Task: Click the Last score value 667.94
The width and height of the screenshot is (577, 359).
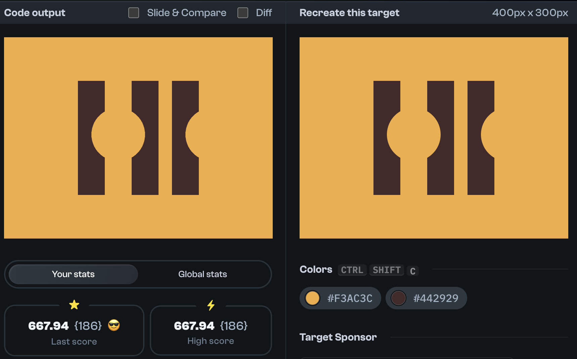Action: [48, 326]
